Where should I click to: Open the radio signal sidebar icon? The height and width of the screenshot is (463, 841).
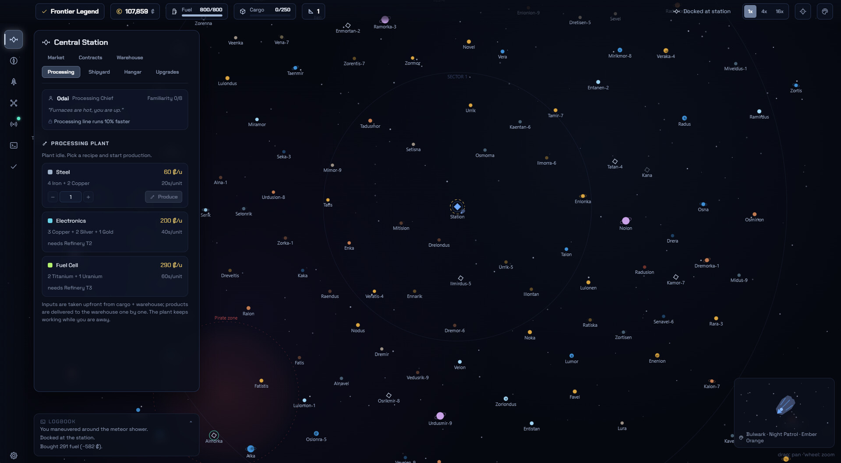click(x=14, y=124)
